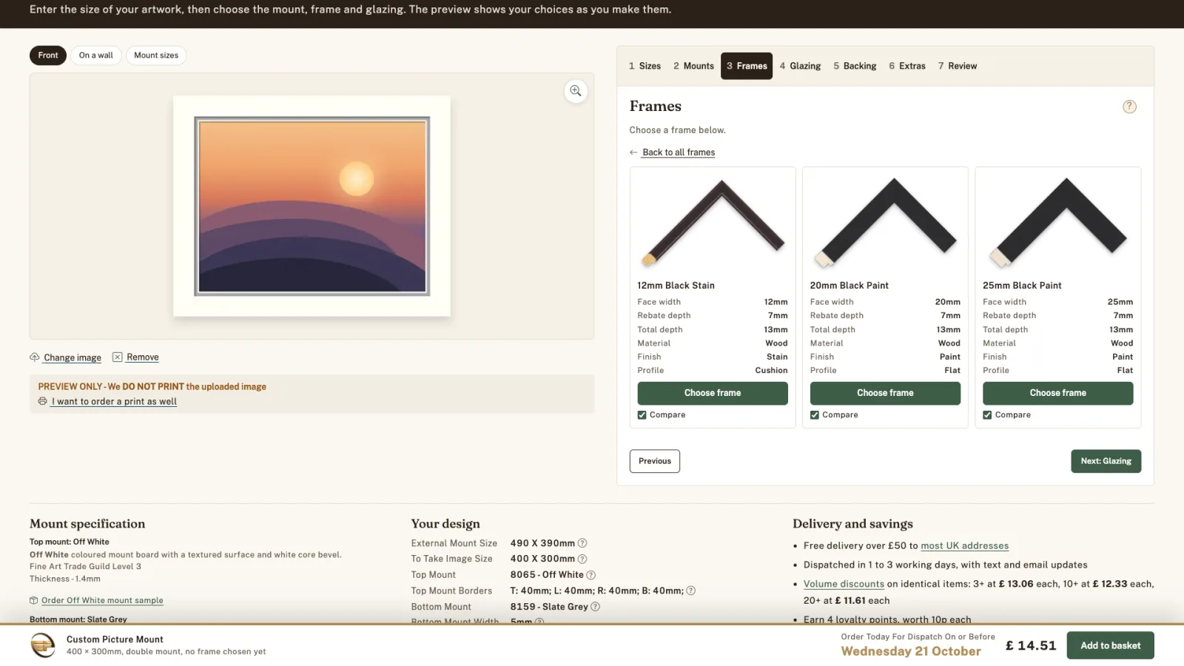Click the Remove image link

[x=143, y=357]
